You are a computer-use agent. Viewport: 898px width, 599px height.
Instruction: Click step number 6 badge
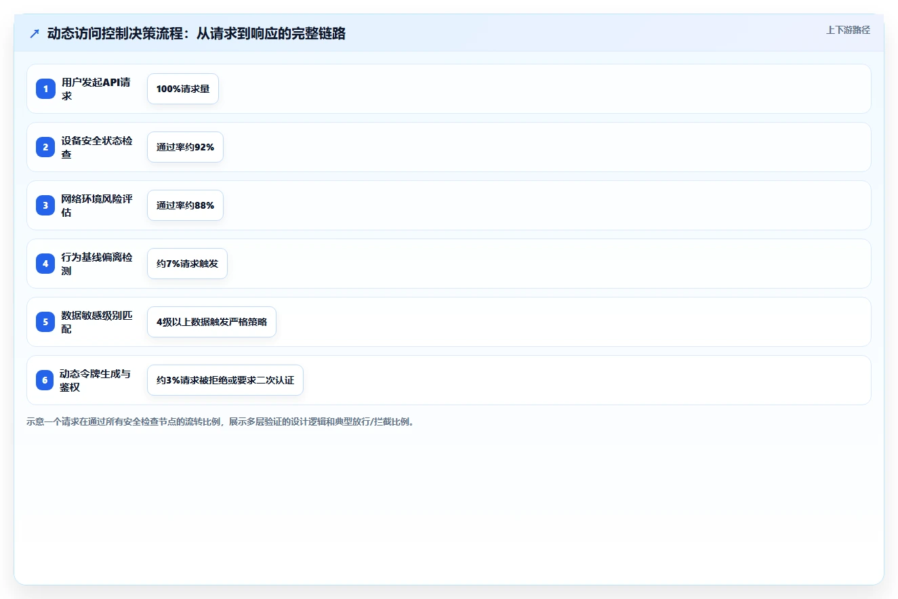click(x=45, y=380)
